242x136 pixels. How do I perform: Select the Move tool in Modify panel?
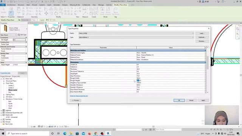(x=46, y=14)
